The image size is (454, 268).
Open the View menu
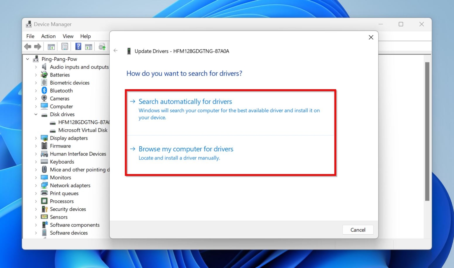point(68,36)
